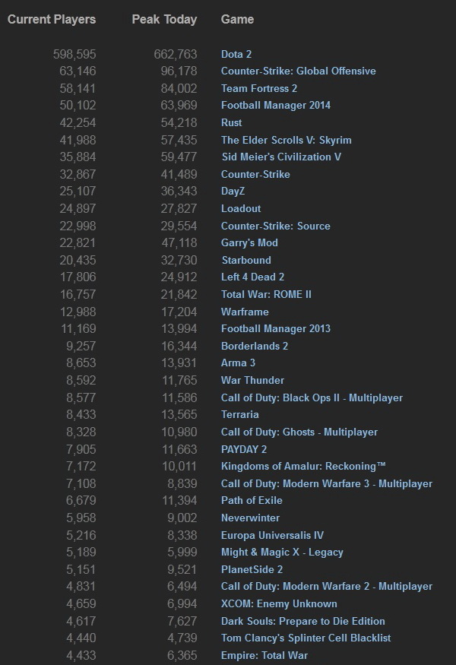Open the Starbound game link
The height and width of the screenshot is (665, 456).
pos(245,260)
